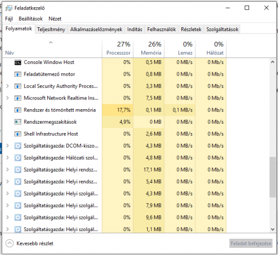Expand the Szolgáltatásgazda row using 1,1 MB
This screenshot has width=278, height=255.
click(7, 229)
